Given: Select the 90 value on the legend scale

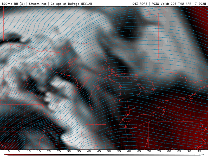Looking at the screenshot, I should (189, 151).
